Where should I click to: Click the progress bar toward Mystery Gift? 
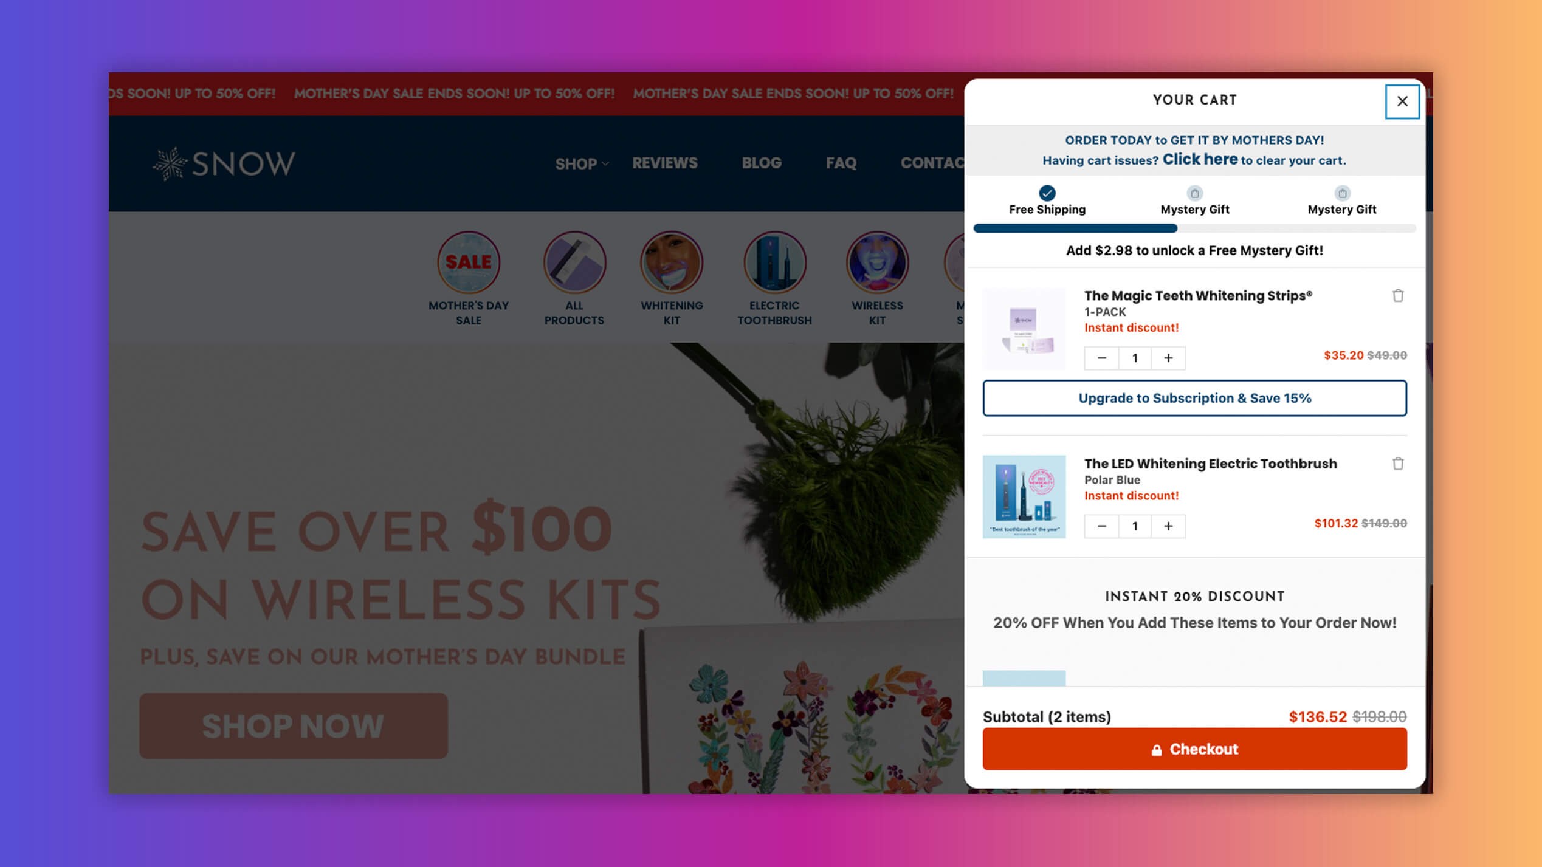1194,228
